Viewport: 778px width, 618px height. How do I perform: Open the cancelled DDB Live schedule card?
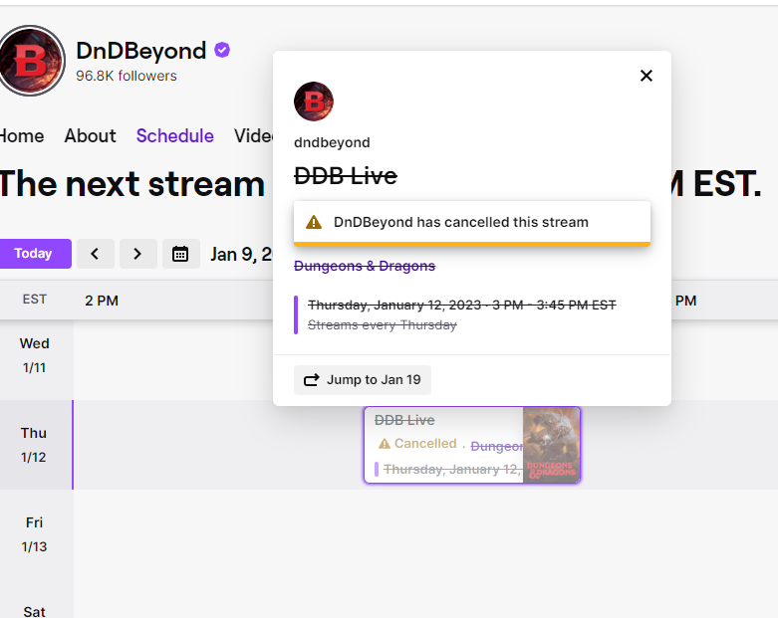tap(472, 445)
